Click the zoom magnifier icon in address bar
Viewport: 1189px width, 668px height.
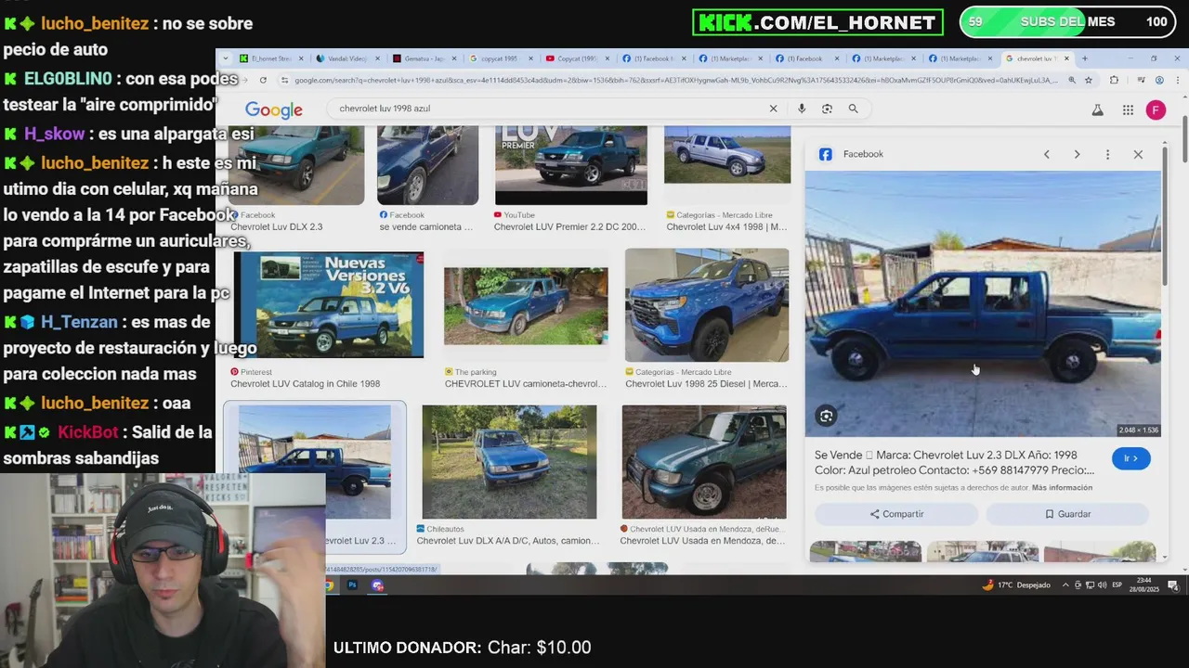click(x=1072, y=81)
